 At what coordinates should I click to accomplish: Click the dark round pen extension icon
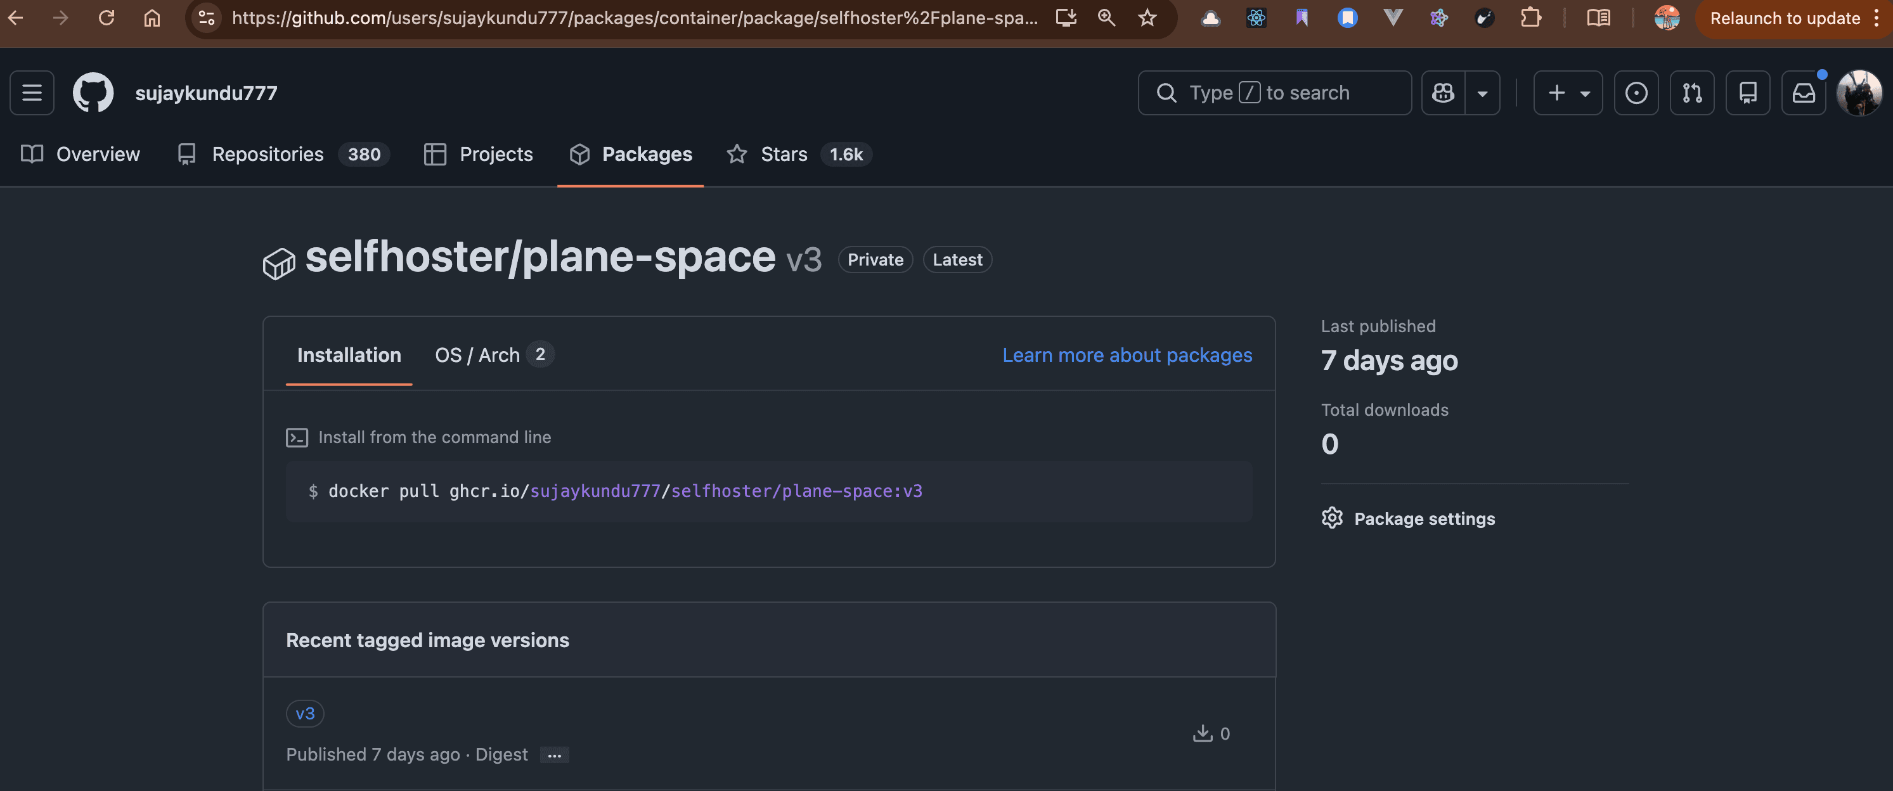(x=1485, y=18)
